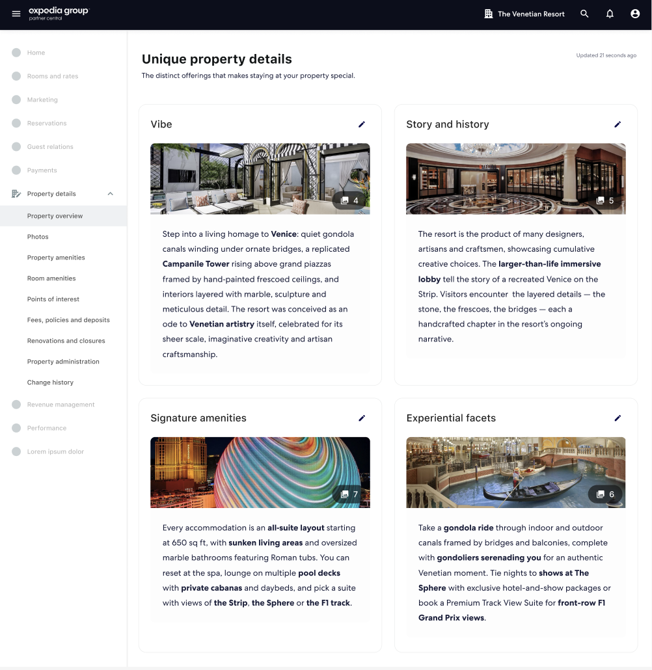The width and height of the screenshot is (652, 670).
Task: Click the circle icon next to Payments
Action: pyautogui.click(x=16, y=170)
